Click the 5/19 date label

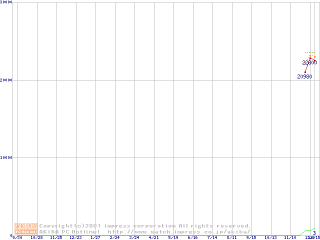pos(173,237)
